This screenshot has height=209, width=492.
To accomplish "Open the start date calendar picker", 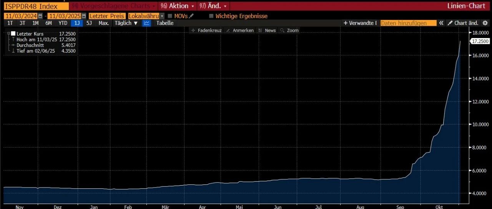I will tap(40, 16).
